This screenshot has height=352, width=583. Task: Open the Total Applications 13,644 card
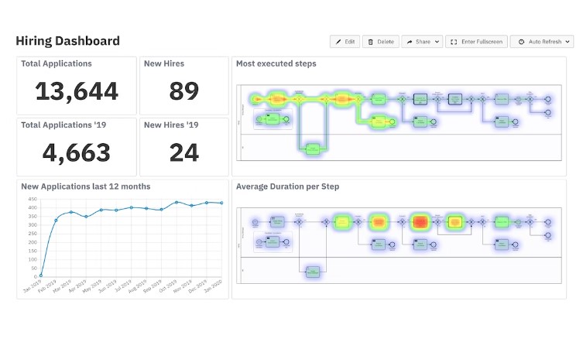(x=77, y=86)
